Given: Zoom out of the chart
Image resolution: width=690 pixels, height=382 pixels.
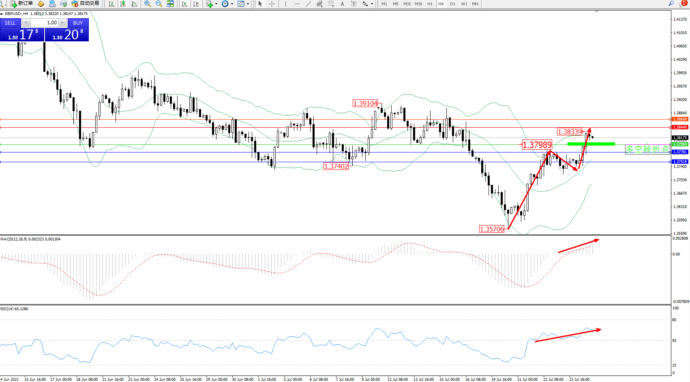Looking at the screenshot, I should pos(159,4).
